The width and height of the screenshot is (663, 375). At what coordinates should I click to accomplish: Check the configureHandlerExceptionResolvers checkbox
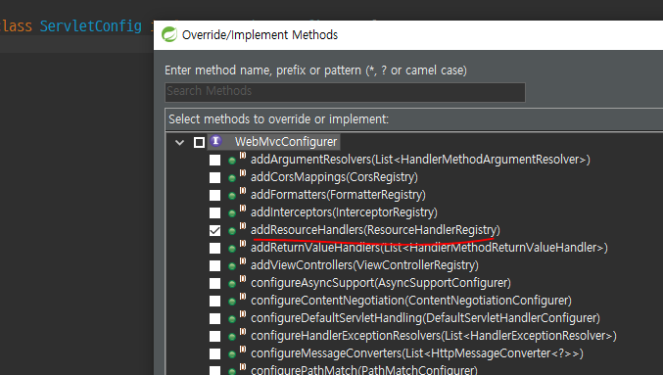click(214, 336)
